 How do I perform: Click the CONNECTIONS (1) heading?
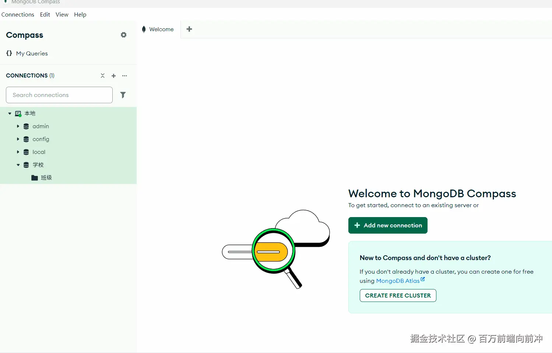pyautogui.click(x=30, y=76)
